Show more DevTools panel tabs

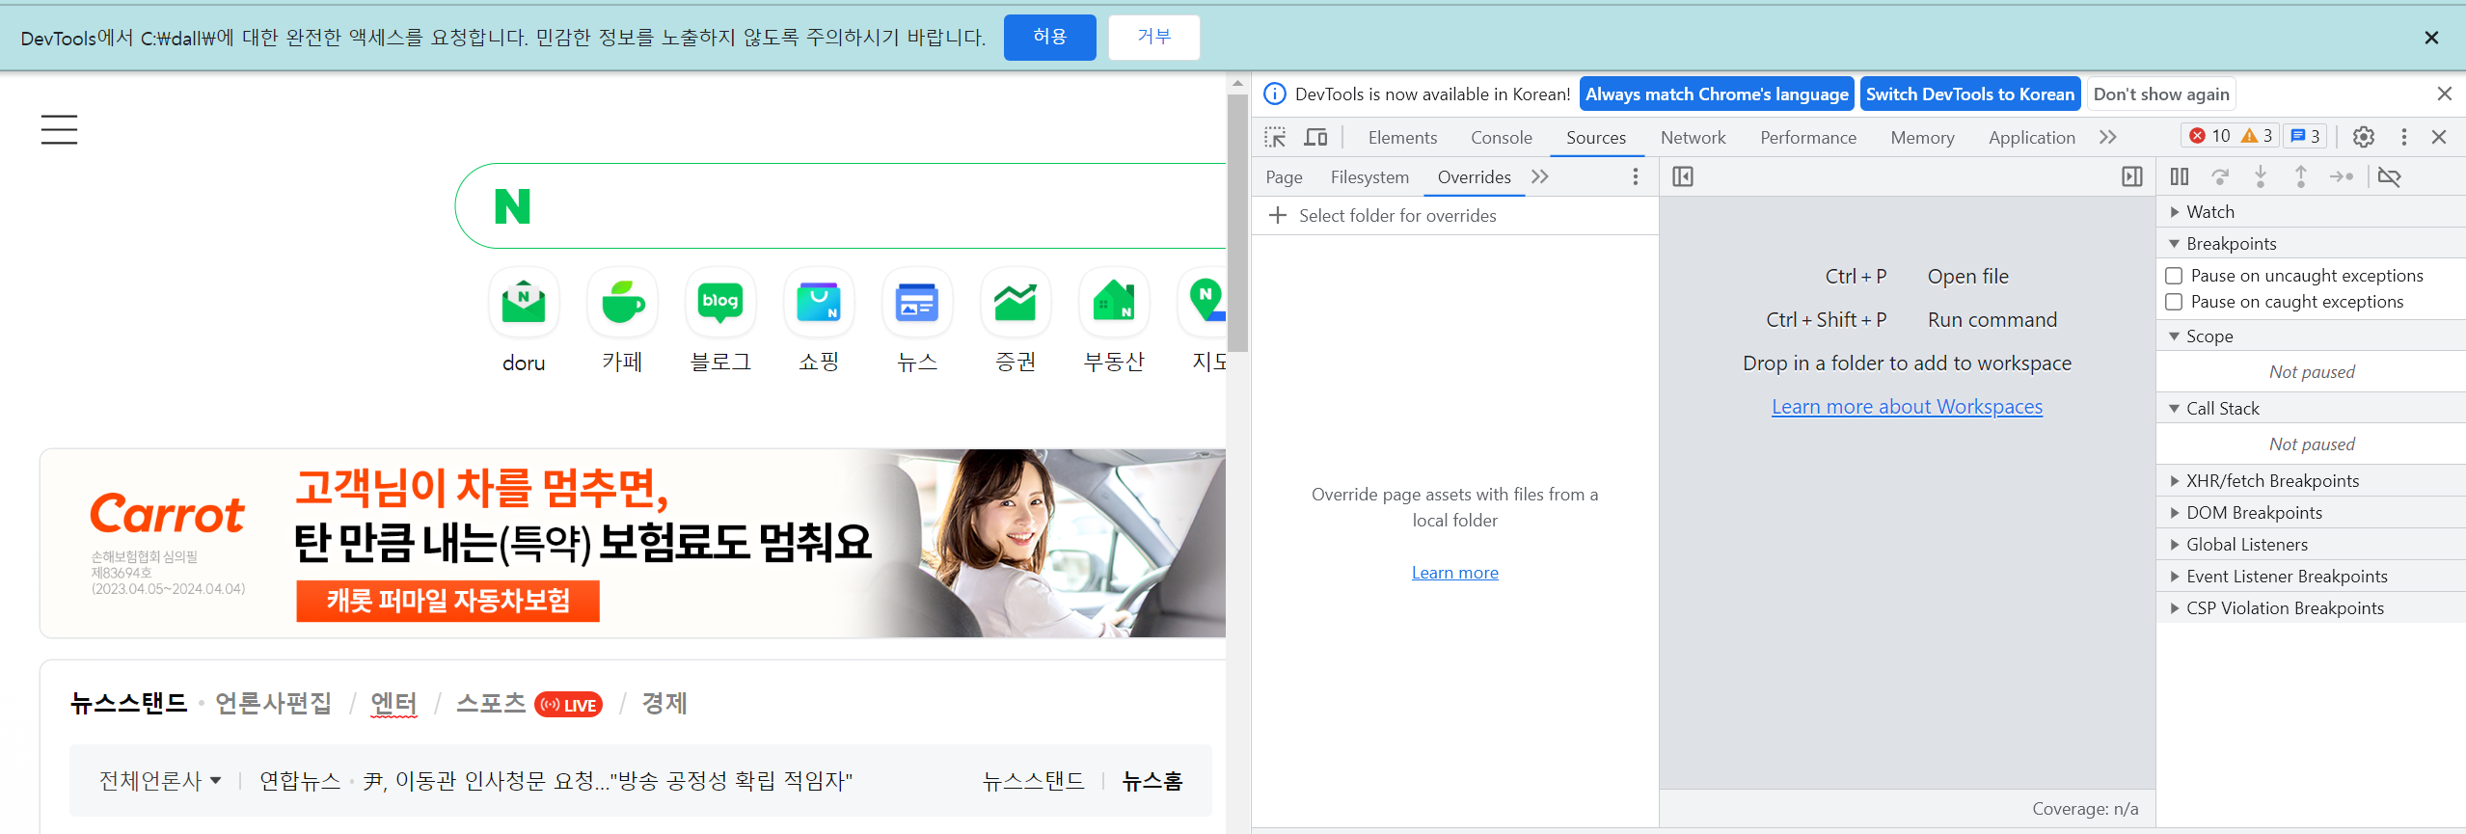pos(2108,137)
